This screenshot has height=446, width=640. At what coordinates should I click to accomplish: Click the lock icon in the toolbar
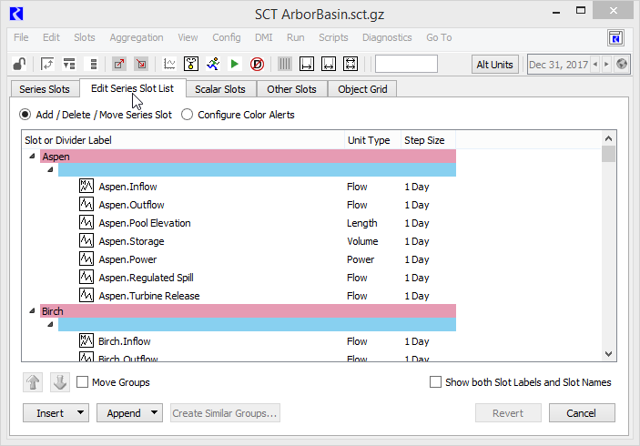[x=18, y=64]
